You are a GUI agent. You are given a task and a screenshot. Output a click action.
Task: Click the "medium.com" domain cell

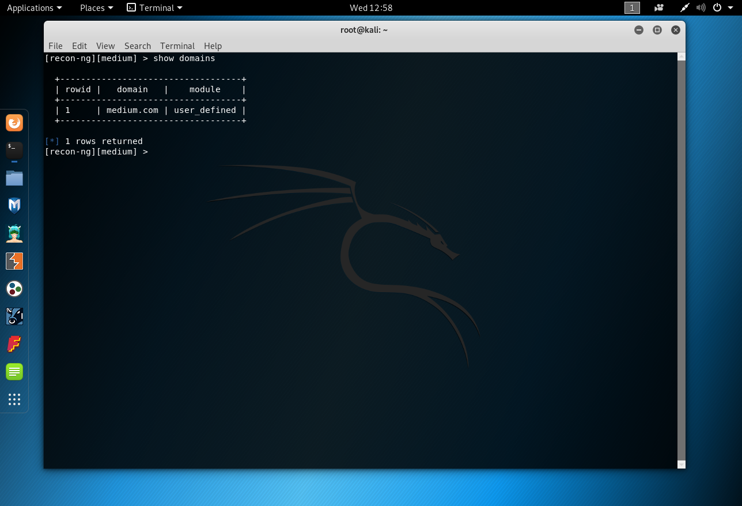(132, 110)
